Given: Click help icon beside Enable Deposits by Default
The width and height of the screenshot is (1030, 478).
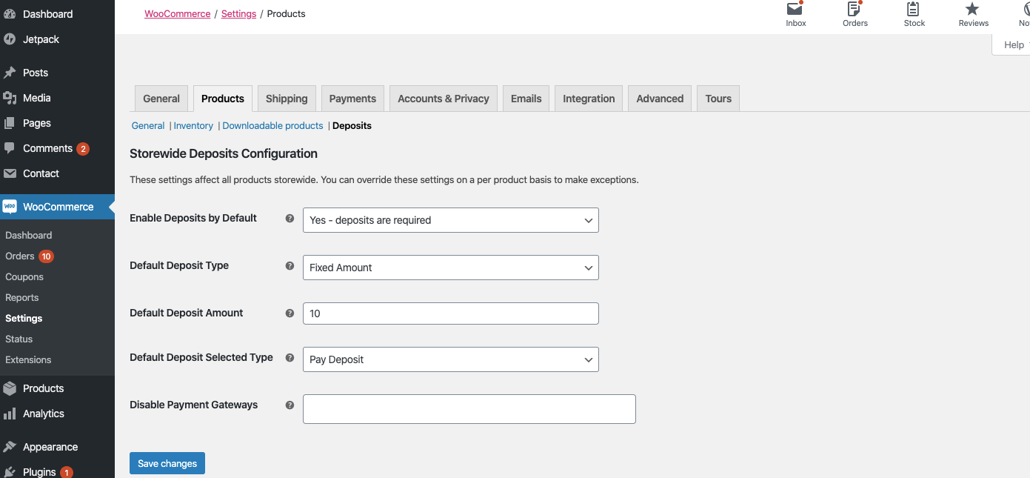Looking at the screenshot, I should [290, 219].
